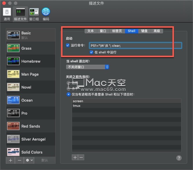Remove selected profile with minus button

pyautogui.click(x=19, y=160)
